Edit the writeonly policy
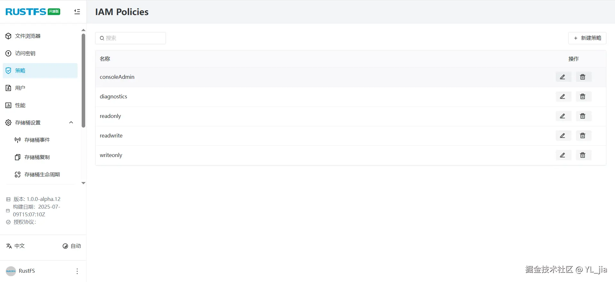 tap(562, 155)
